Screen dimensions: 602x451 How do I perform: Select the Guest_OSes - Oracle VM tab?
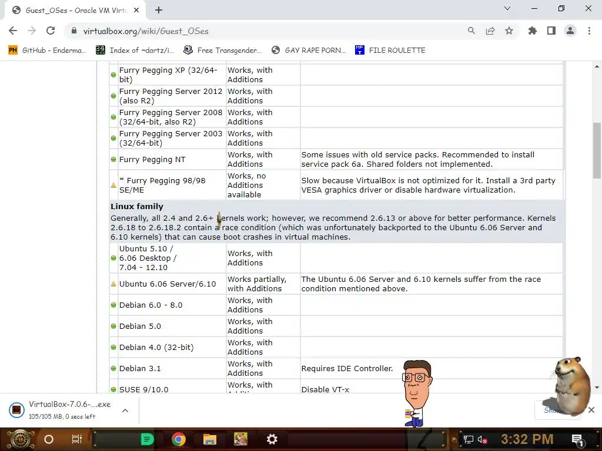75,11
